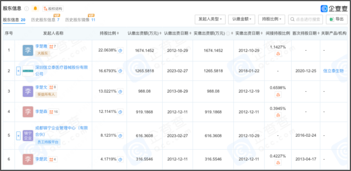
Task: Open the 认缴金额 dropdown filter
Action: tap(241, 19)
